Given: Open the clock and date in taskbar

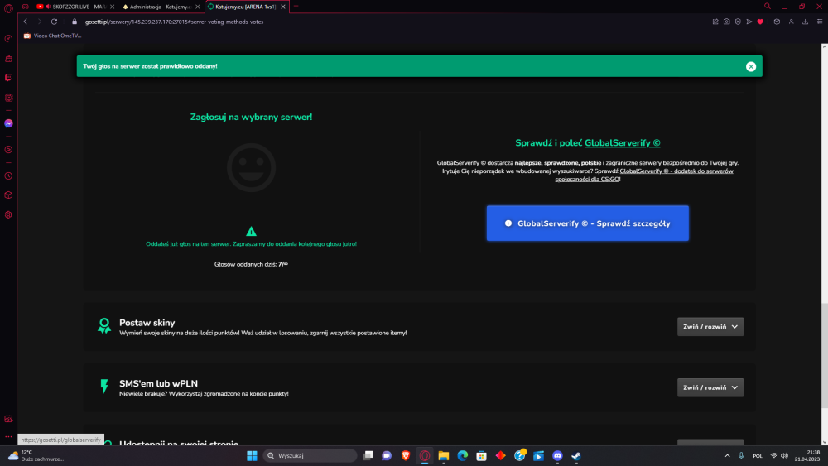Looking at the screenshot, I should (x=807, y=455).
